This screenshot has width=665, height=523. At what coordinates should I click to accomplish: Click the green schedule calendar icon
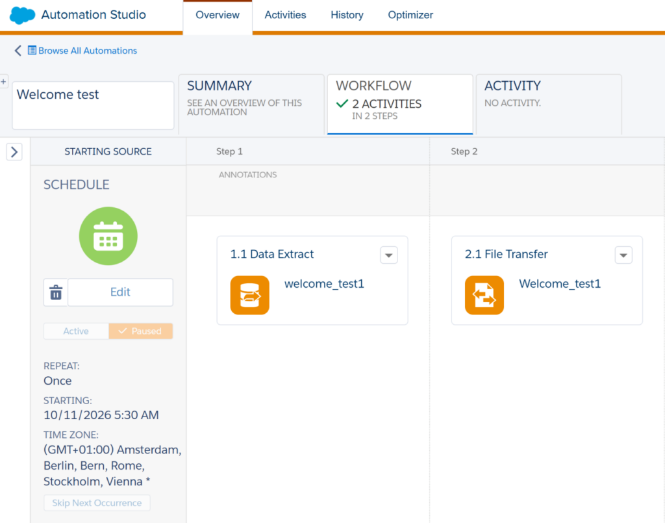coord(108,236)
